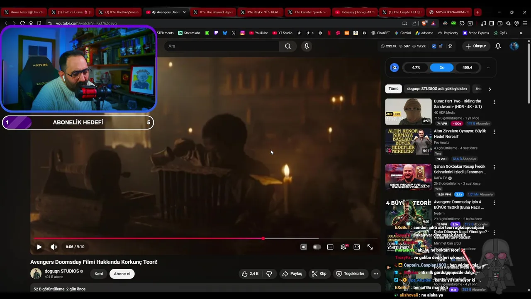
Task: Click the video progress bar scrubber
Action: 263,238
